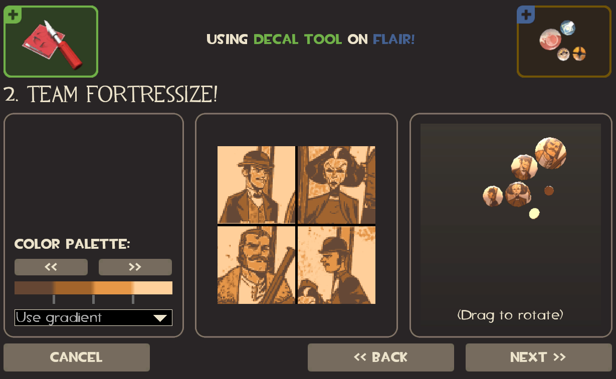Proceed with the NEXT button
The width and height of the screenshot is (616, 379).
click(x=539, y=357)
